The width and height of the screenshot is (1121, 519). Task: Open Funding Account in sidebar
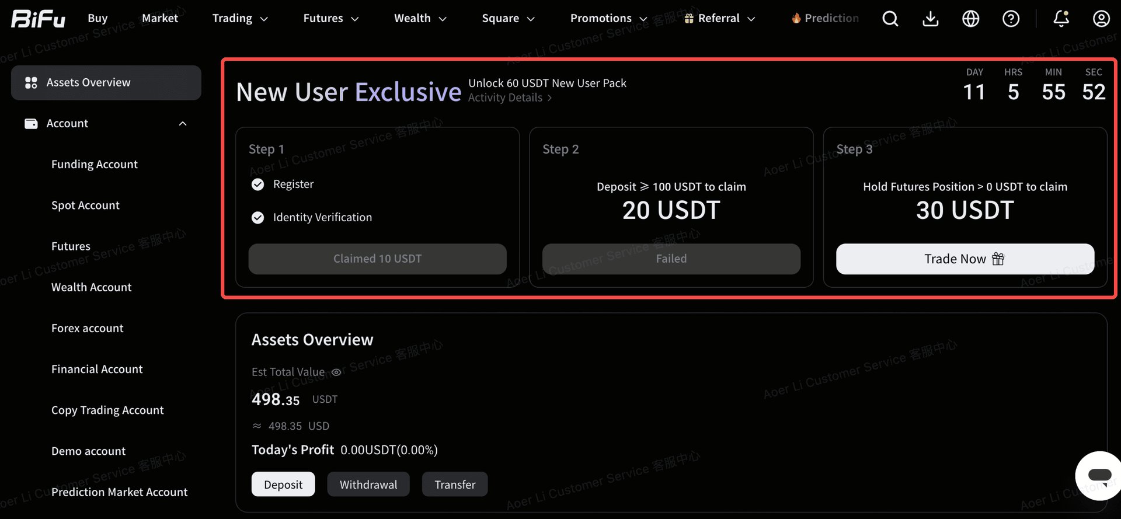click(95, 164)
